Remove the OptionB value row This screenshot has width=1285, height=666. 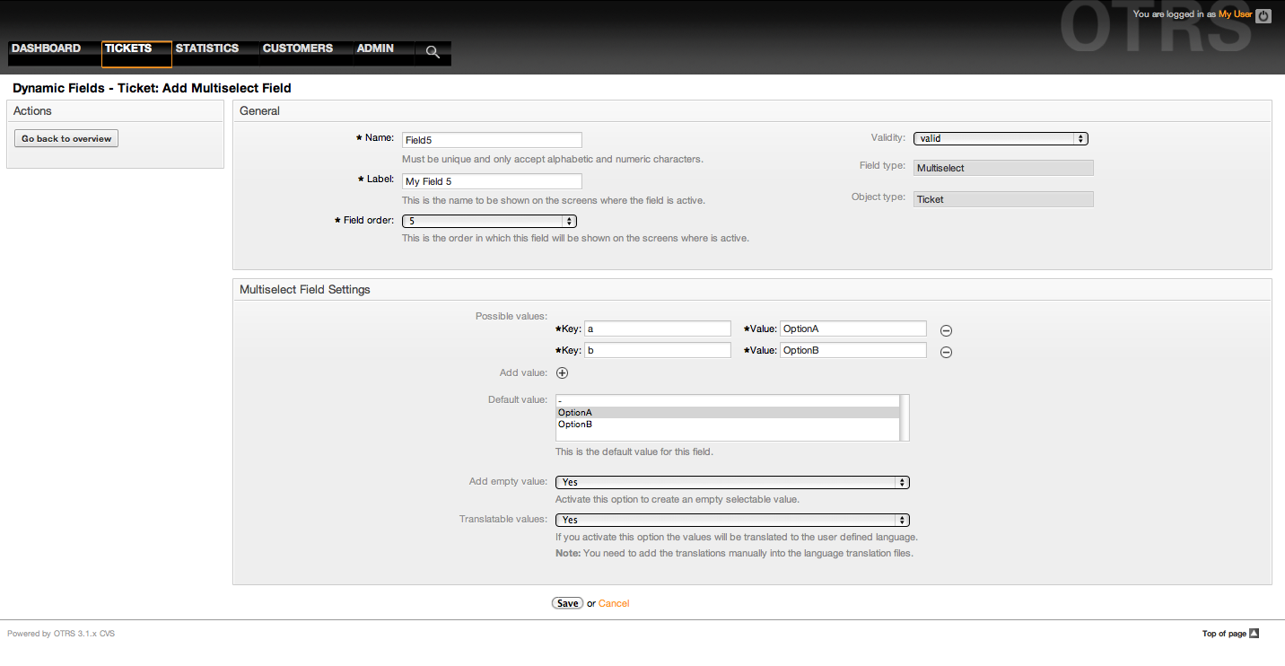[x=946, y=352]
